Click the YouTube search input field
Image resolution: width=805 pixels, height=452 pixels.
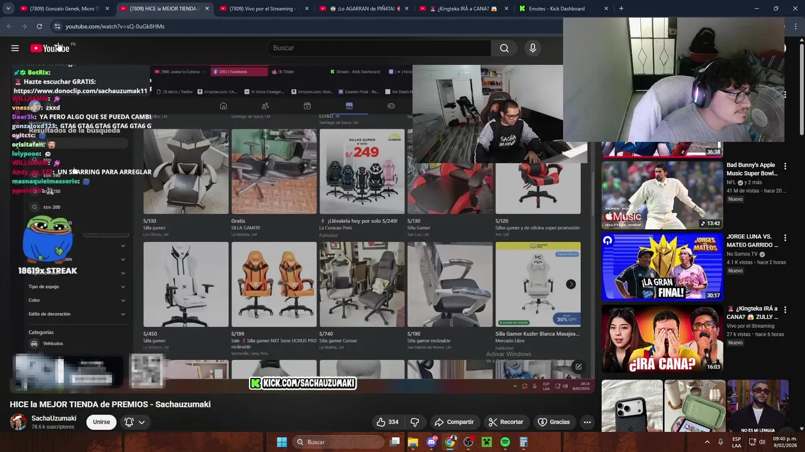(379, 48)
